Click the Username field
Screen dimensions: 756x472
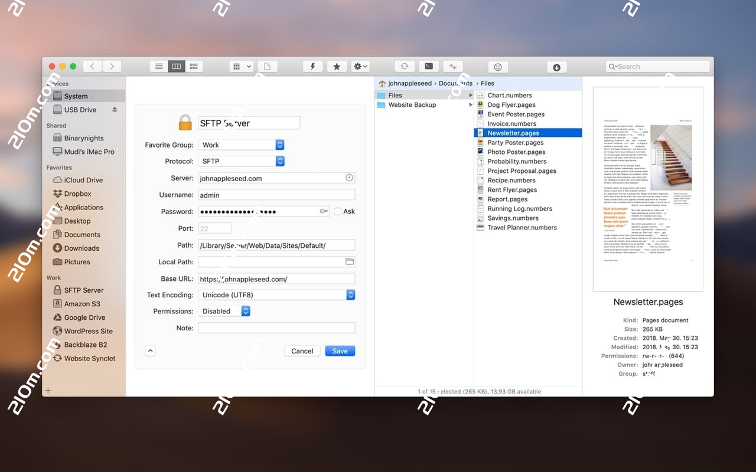coord(276,195)
